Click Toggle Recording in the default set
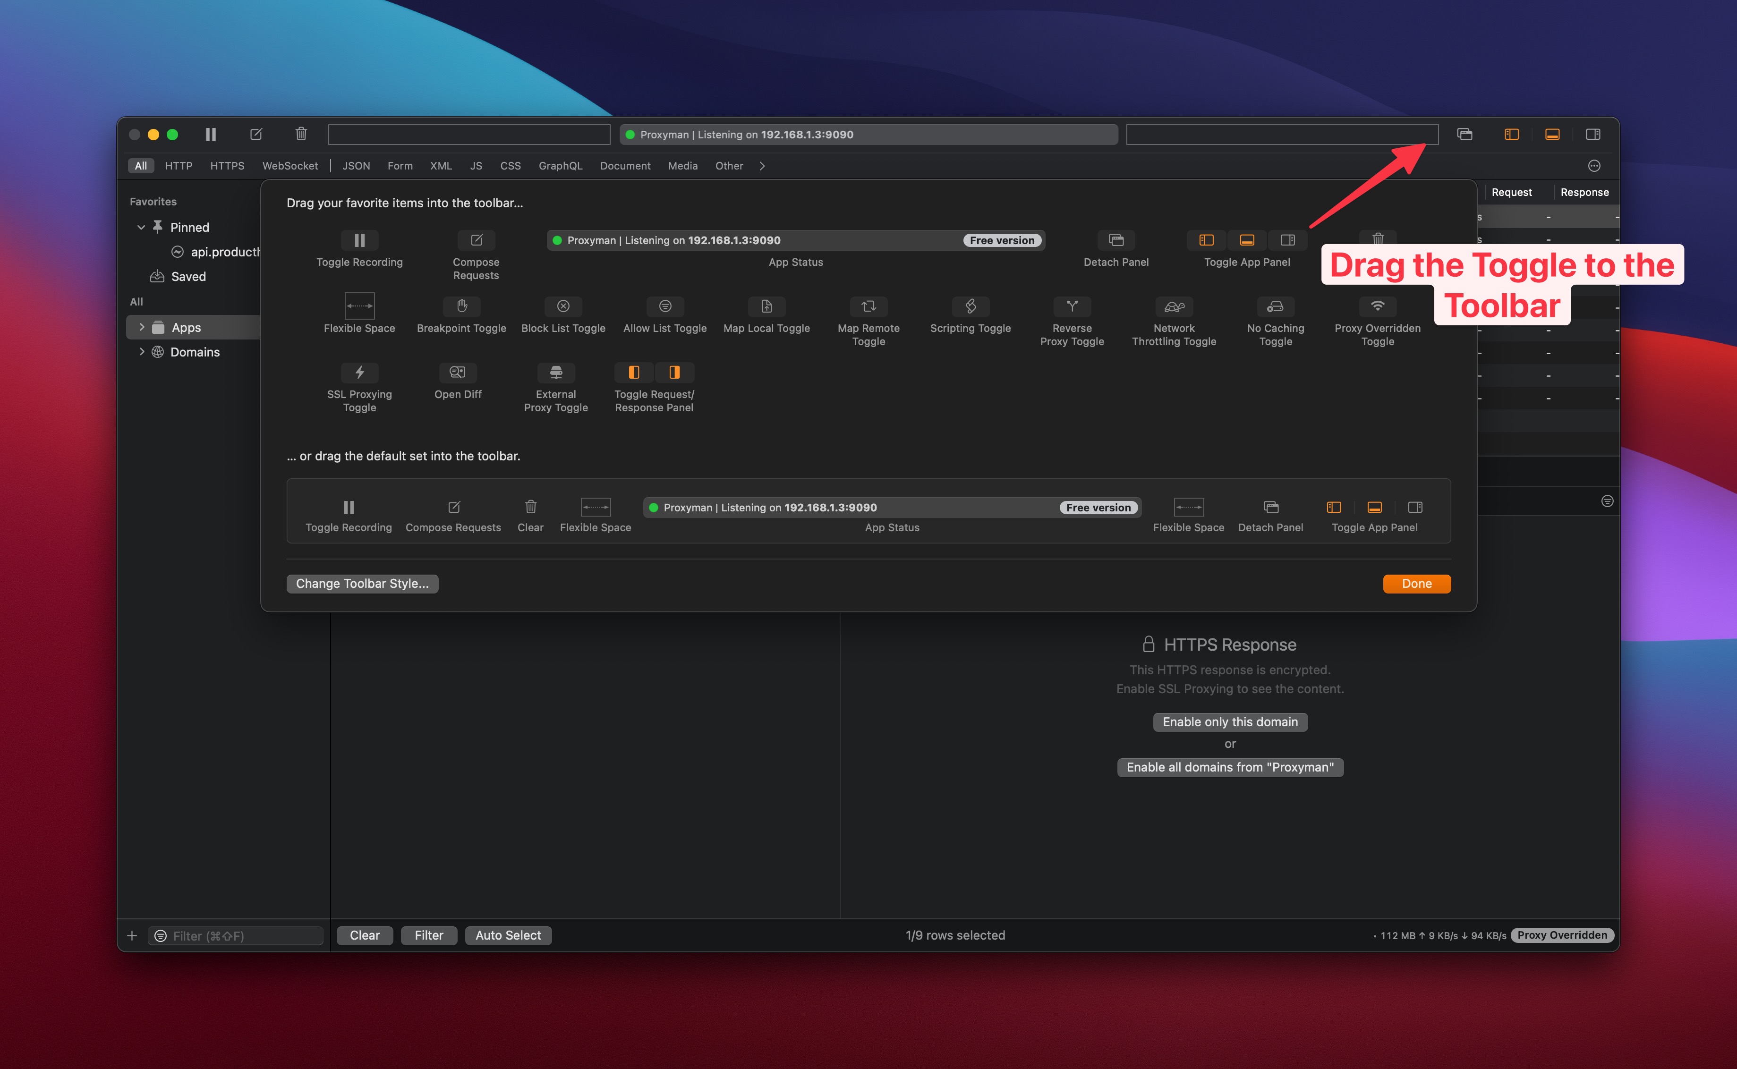Screen dimensions: 1737x1069 pyautogui.click(x=349, y=507)
